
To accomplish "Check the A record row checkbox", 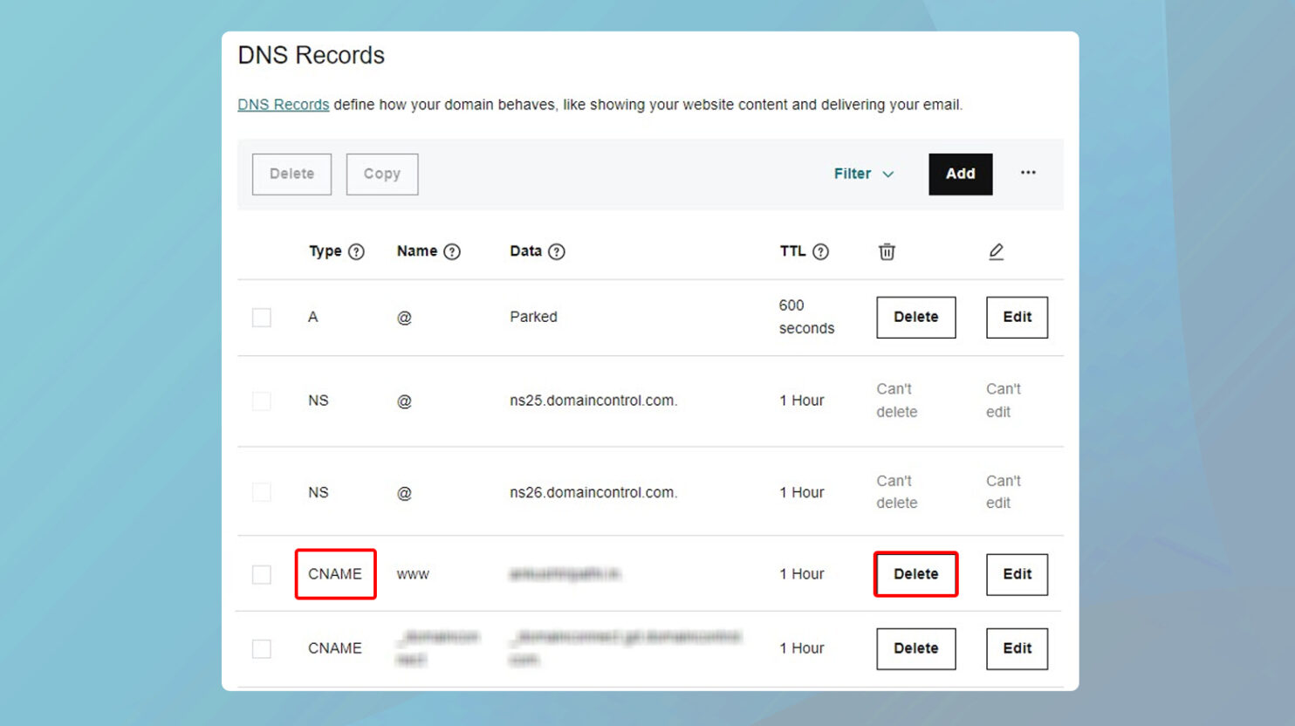I will tap(262, 317).
